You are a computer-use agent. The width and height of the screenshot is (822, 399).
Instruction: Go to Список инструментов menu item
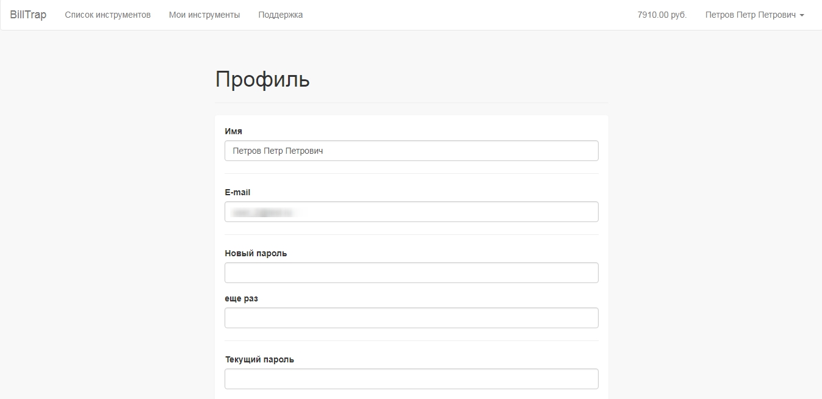point(107,15)
